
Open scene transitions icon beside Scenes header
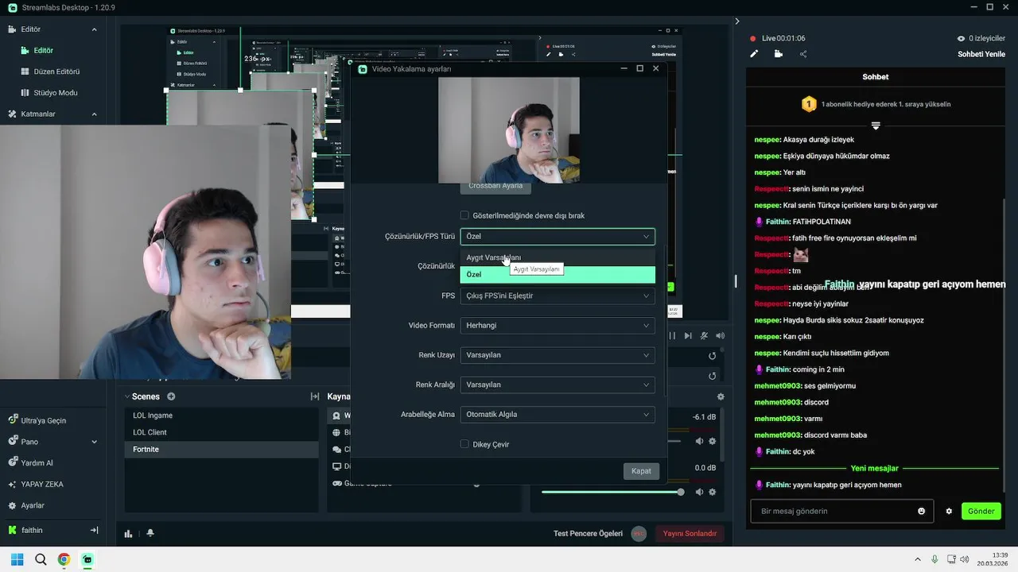click(x=315, y=396)
